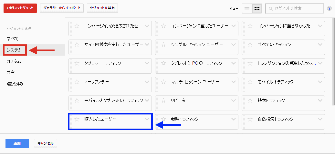Open dropdown arrow for マルチ セッション ユーザー
Screen dimensions: 335x154
click(x=234, y=82)
